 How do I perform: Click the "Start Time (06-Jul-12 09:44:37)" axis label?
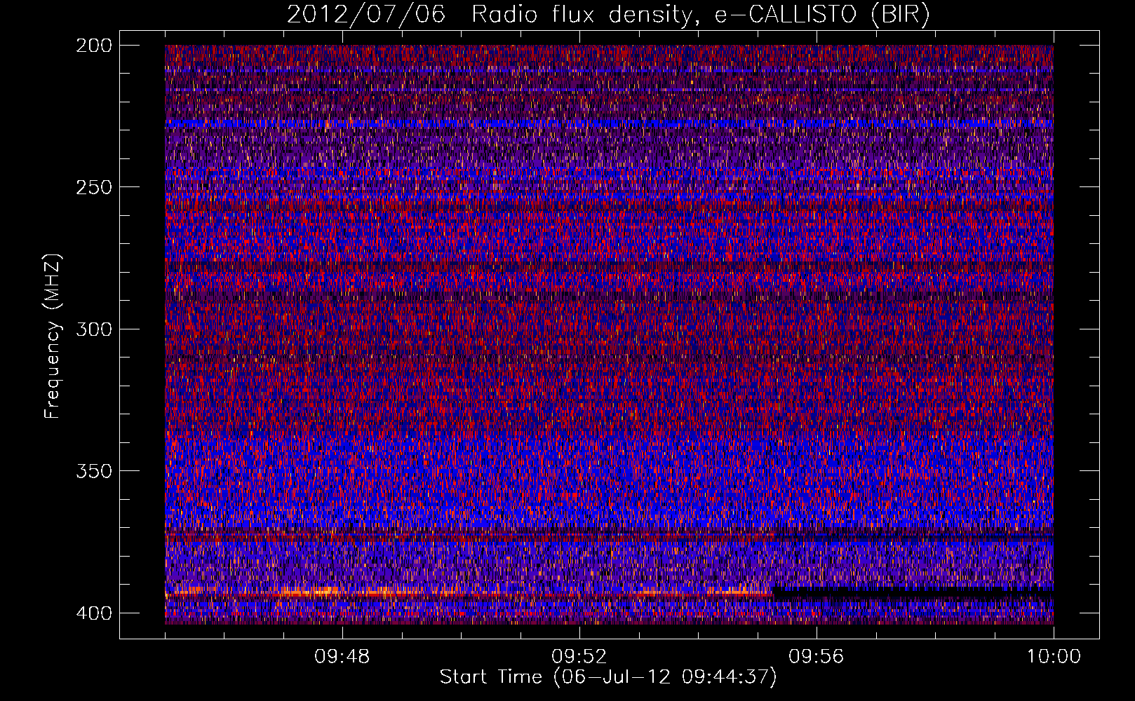(608, 677)
